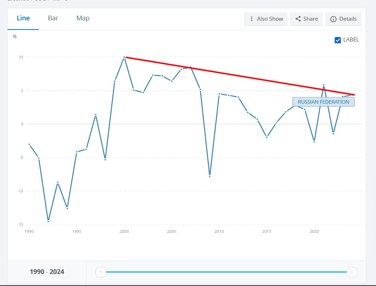Click the 1994 data point near -12.5

tap(67, 208)
